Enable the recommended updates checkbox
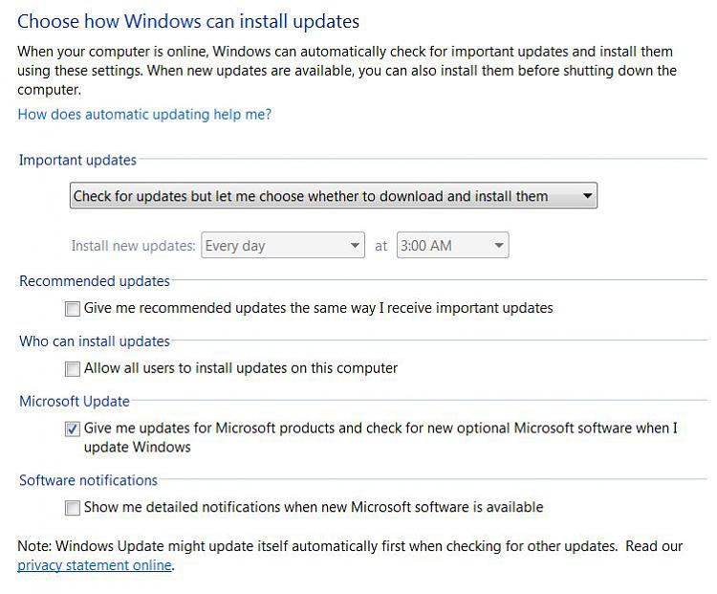 [x=73, y=308]
